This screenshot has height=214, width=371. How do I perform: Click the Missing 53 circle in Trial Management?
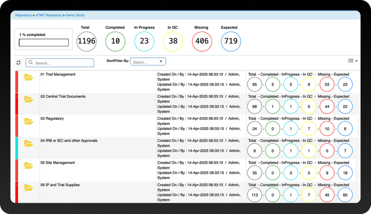(327, 85)
